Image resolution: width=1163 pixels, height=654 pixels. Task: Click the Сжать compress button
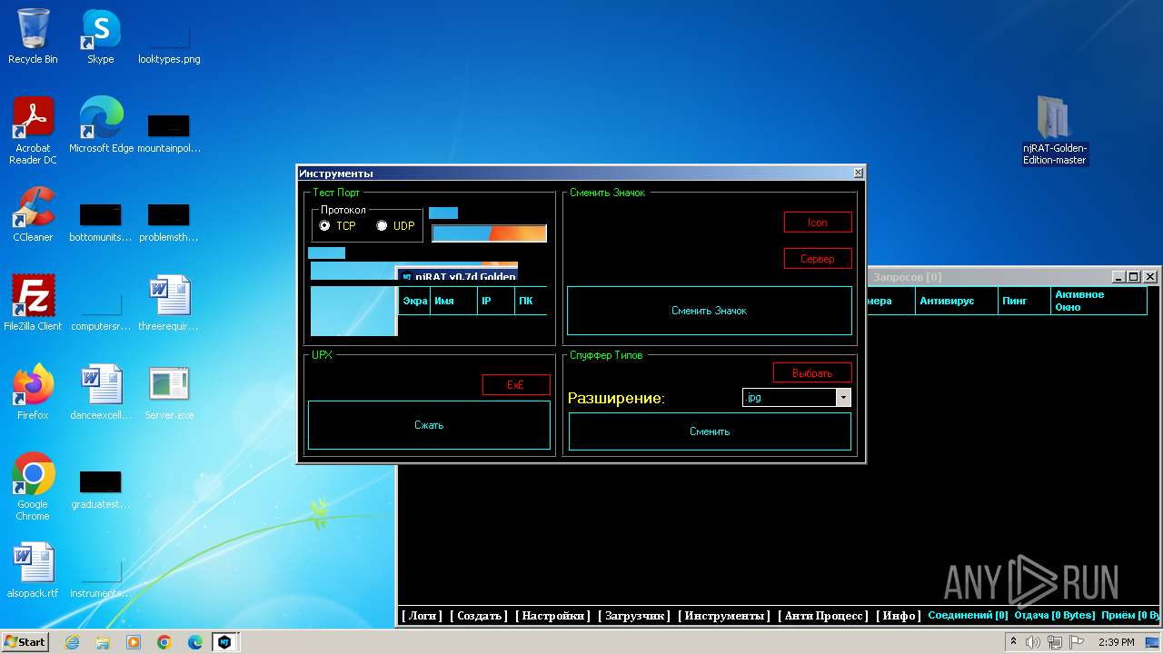tap(429, 425)
